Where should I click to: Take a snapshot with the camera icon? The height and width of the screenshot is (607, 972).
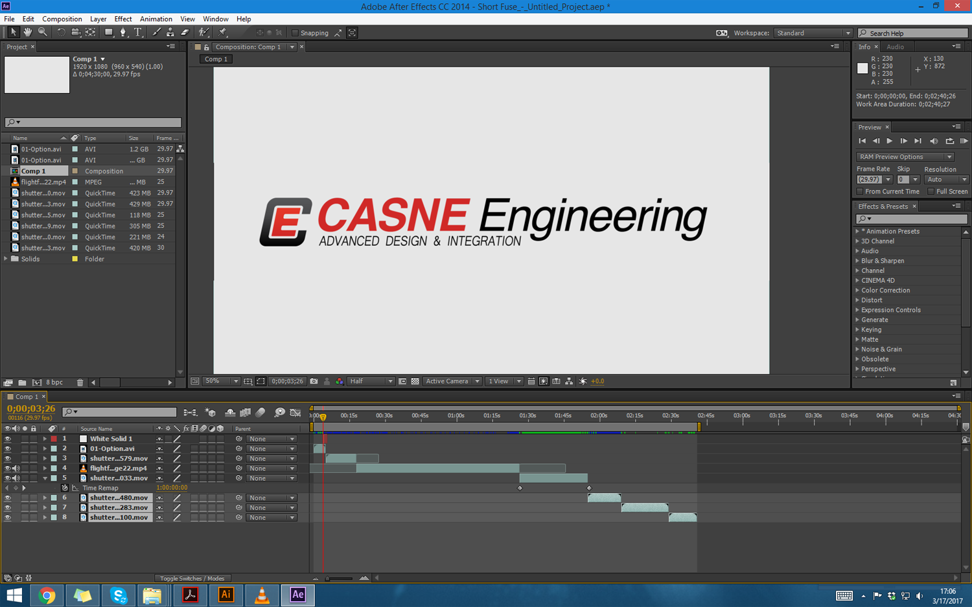click(314, 382)
